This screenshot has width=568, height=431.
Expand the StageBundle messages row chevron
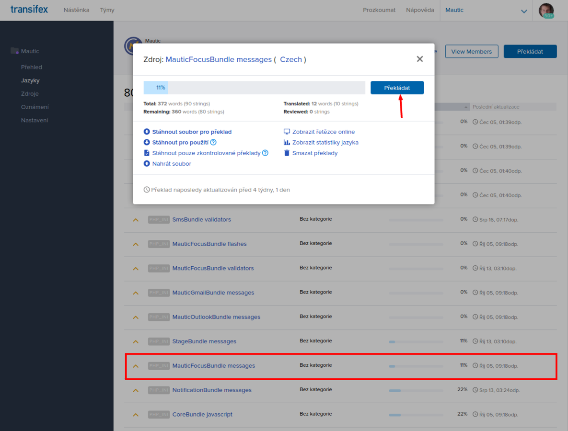point(136,341)
